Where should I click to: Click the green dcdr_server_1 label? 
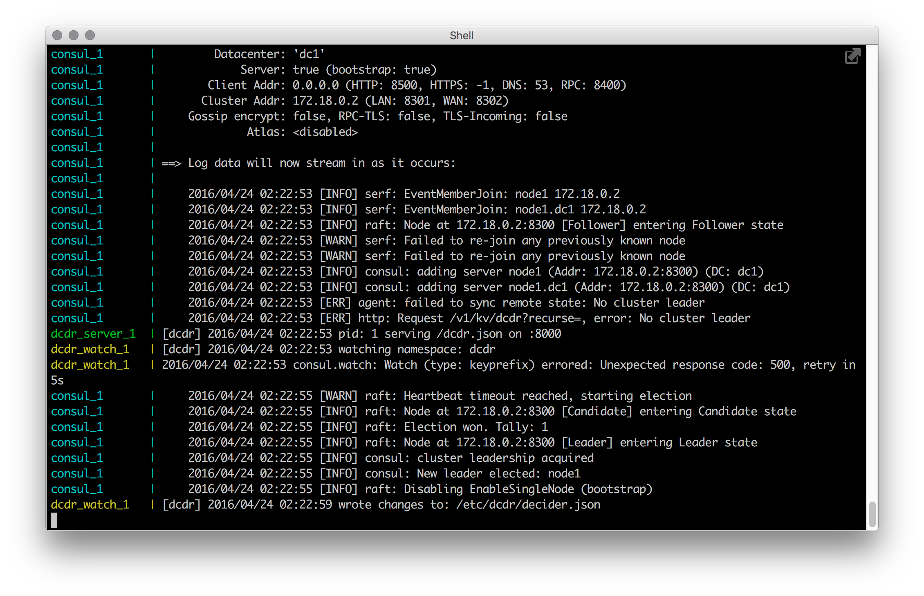pyautogui.click(x=93, y=334)
